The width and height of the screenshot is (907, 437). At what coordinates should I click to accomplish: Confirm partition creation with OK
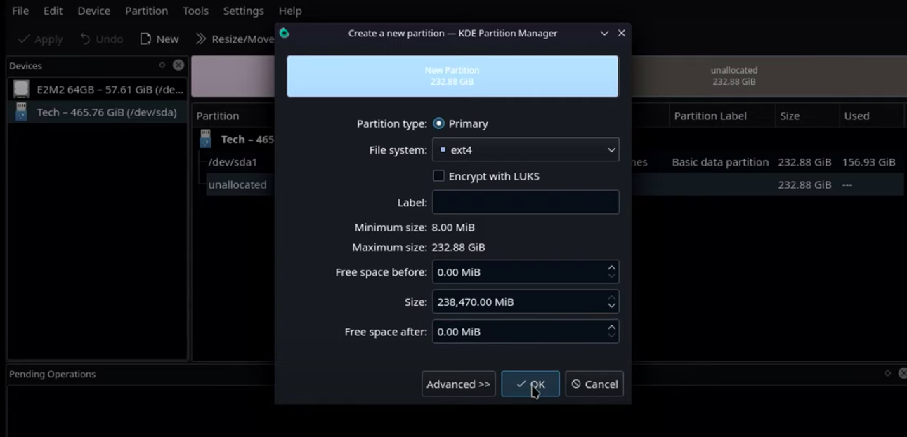530,384
